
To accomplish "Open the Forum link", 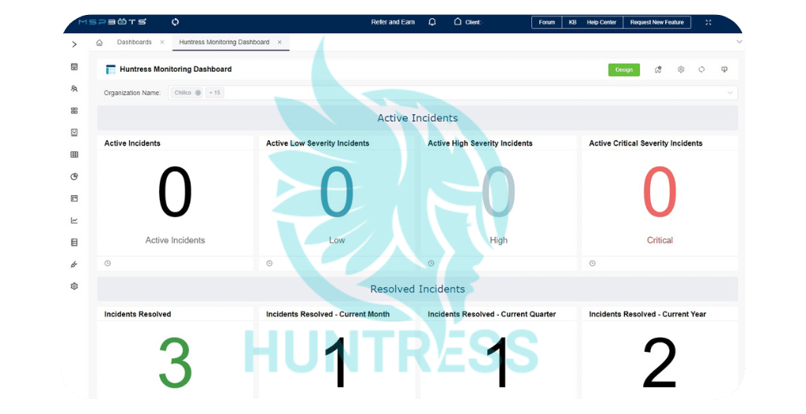I will (x=547, y=22).
